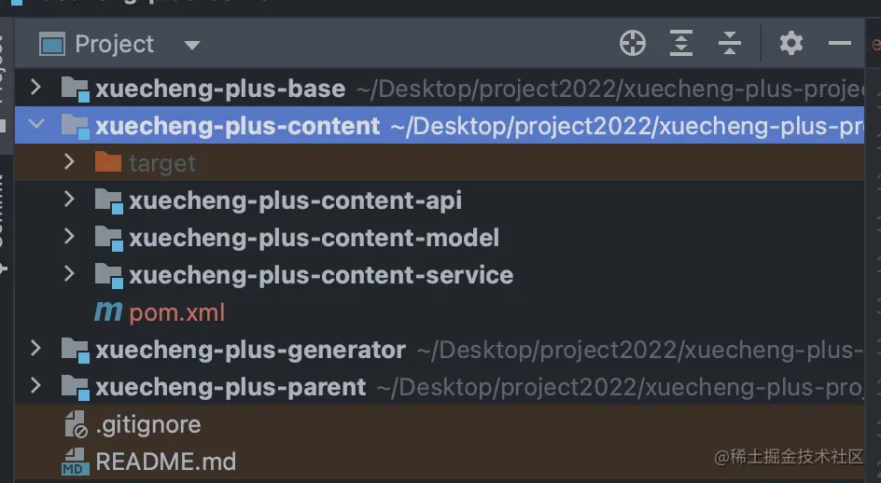Screen dimensions: 881x483
Task: Select the .gitignore file
Action: click(147, 424)
